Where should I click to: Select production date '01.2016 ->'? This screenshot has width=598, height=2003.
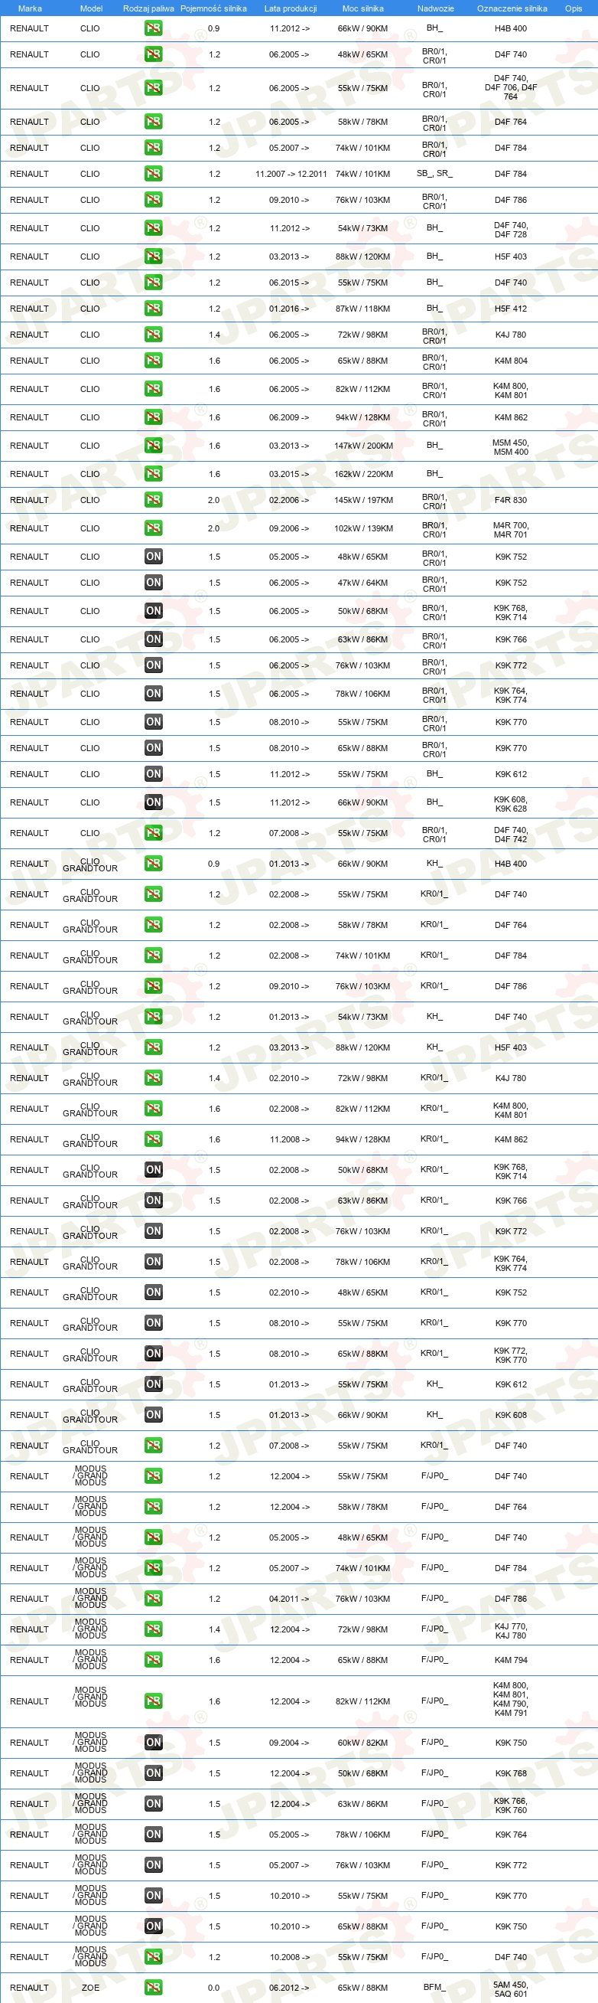point(289,309)
